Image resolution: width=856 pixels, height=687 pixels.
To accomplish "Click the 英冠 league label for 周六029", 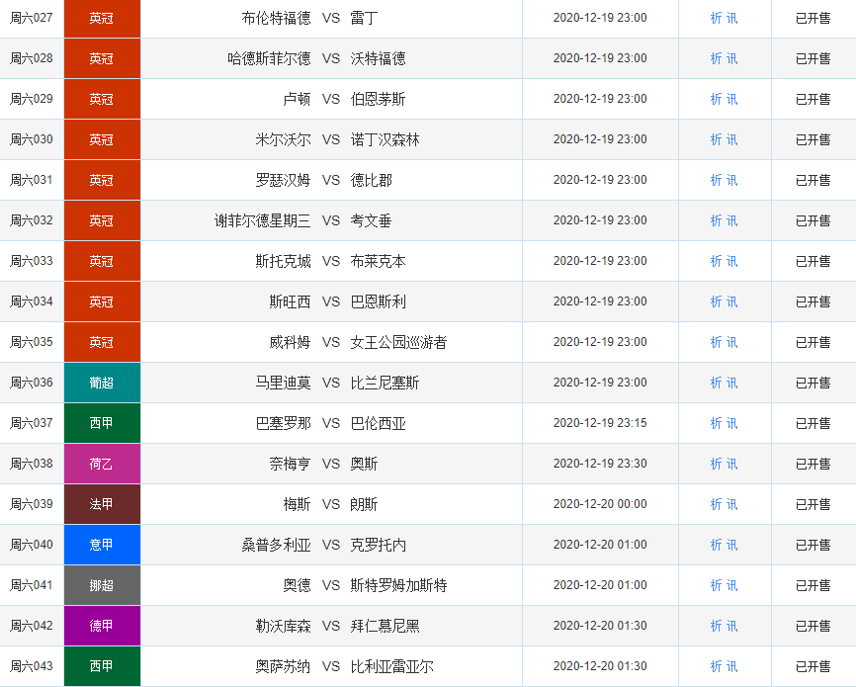I will (102, 99).
